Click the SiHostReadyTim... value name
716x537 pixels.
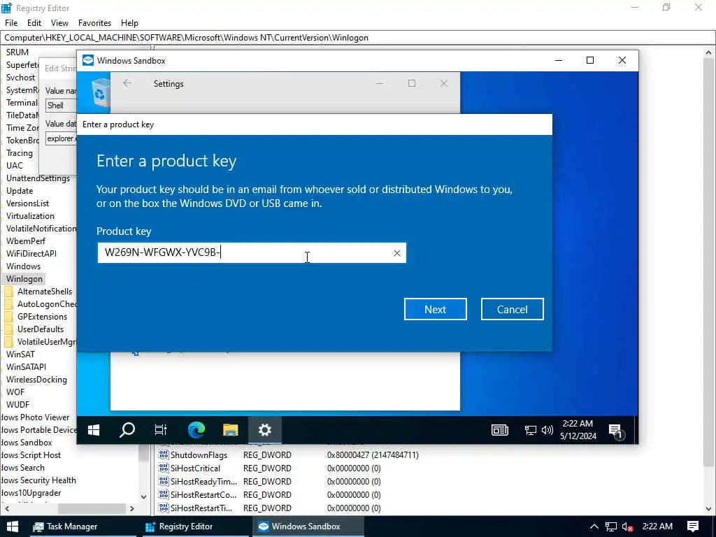point(203,481)
